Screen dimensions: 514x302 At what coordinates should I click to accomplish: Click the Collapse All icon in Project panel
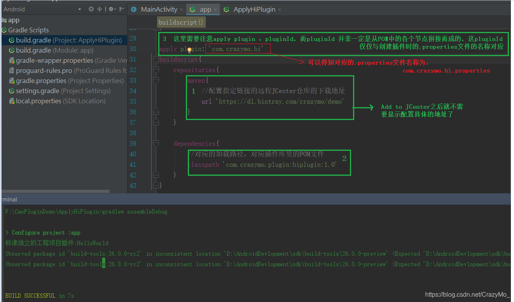click(x=100, y=9)
